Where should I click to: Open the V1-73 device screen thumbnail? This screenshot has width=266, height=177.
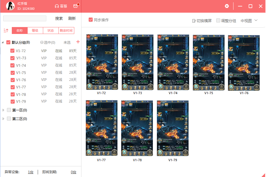pos(138,62)
